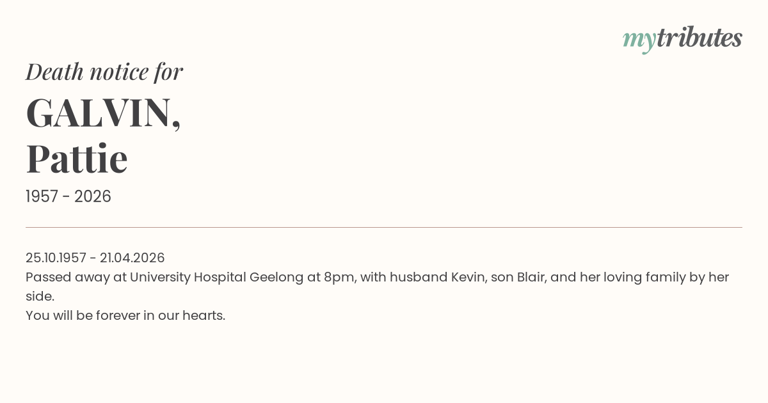The width and height of the screenshot is (768, 403).
Task: Click the word "hearts" in the closing line
Action: point(203,315)
